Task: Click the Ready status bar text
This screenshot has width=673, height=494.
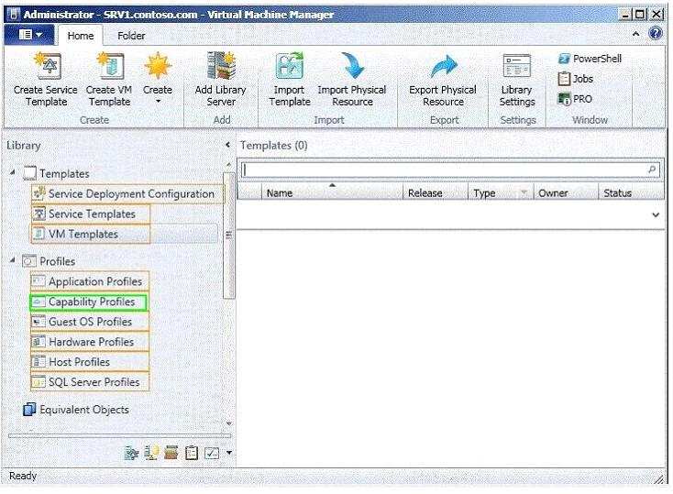Action: [x=23, y=476]
